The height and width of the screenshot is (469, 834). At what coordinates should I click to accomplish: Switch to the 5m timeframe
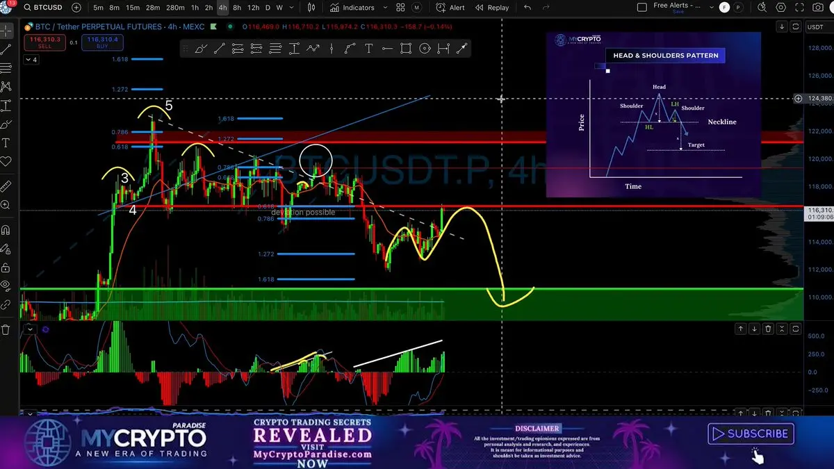[x=98, y=8]
